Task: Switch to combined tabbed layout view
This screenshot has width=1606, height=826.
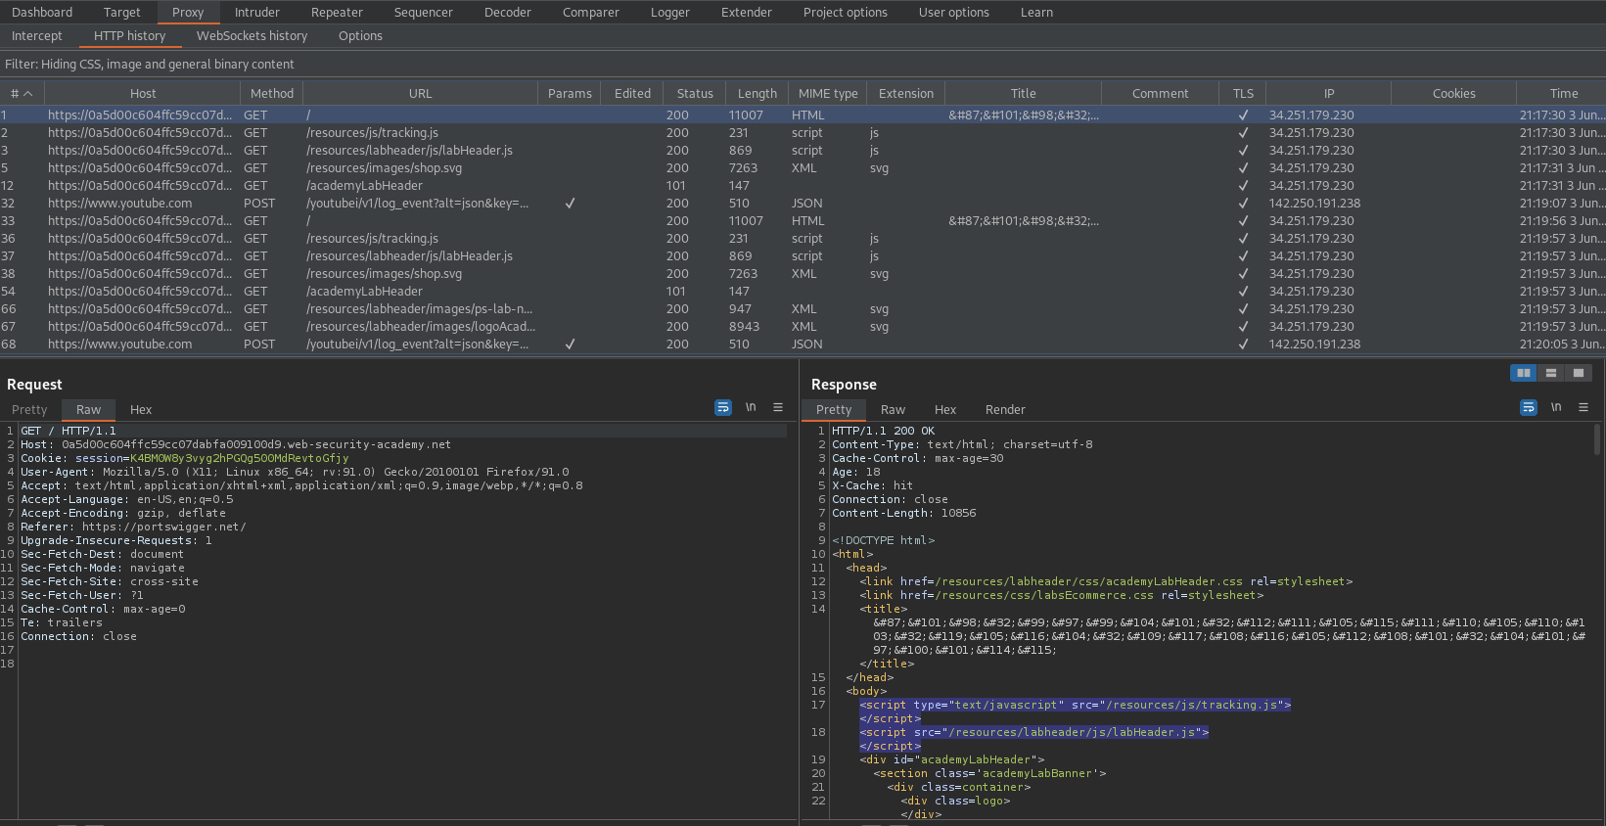Action: click(x=1578, y=373)
